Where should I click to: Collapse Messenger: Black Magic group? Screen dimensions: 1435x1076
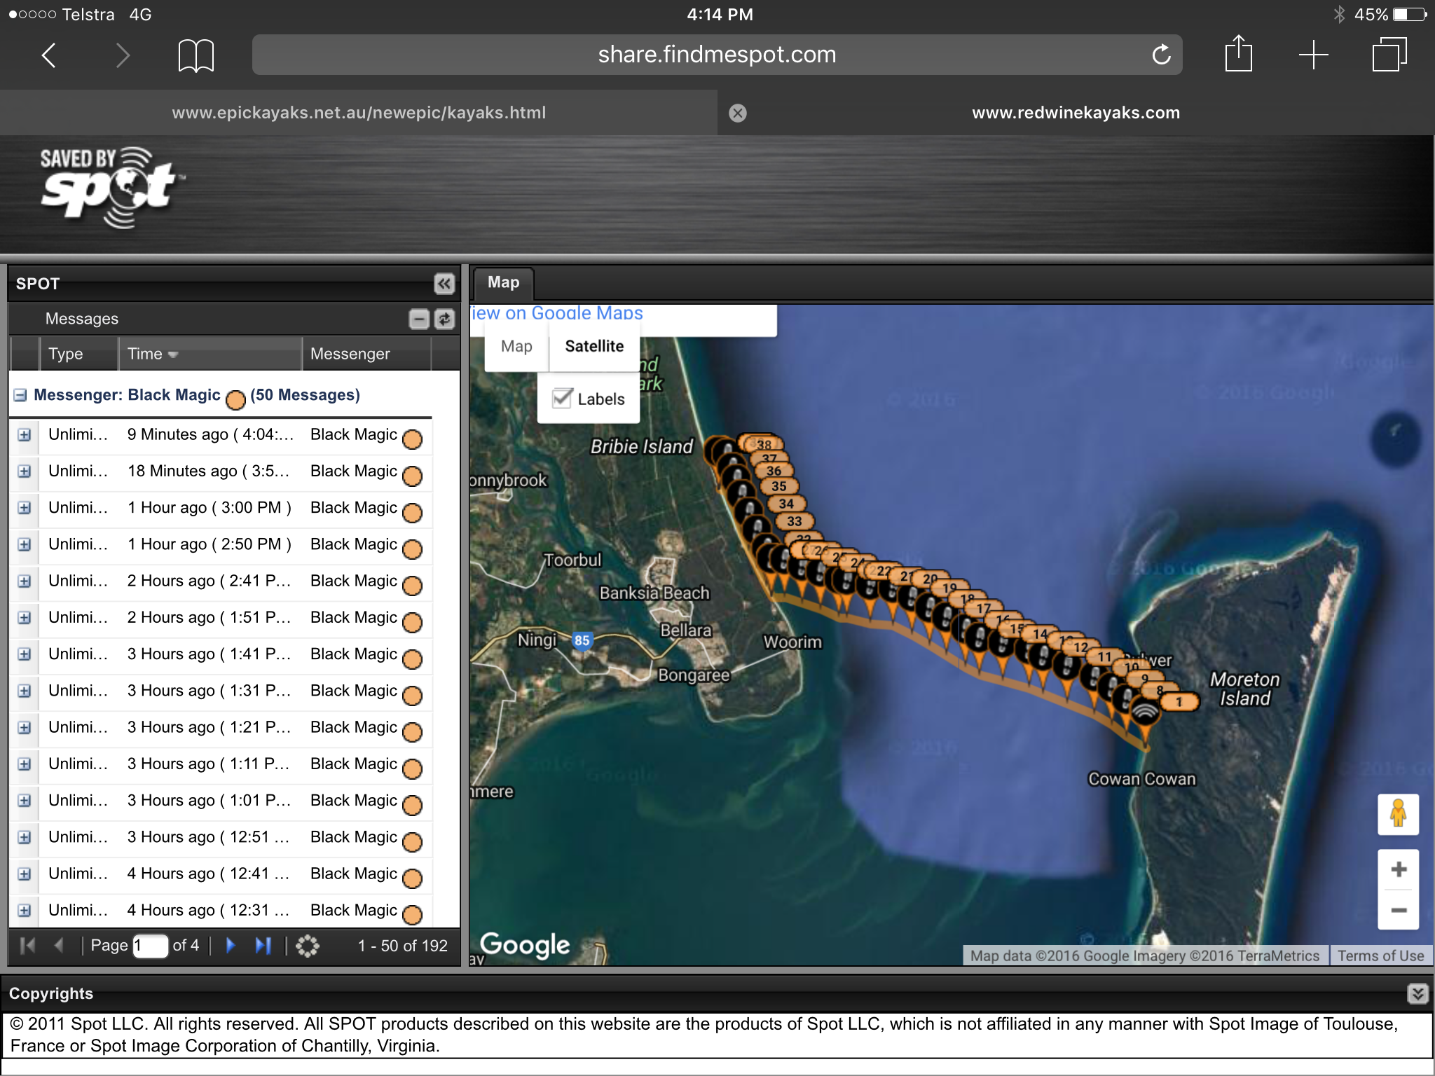[x=20, y=395]
